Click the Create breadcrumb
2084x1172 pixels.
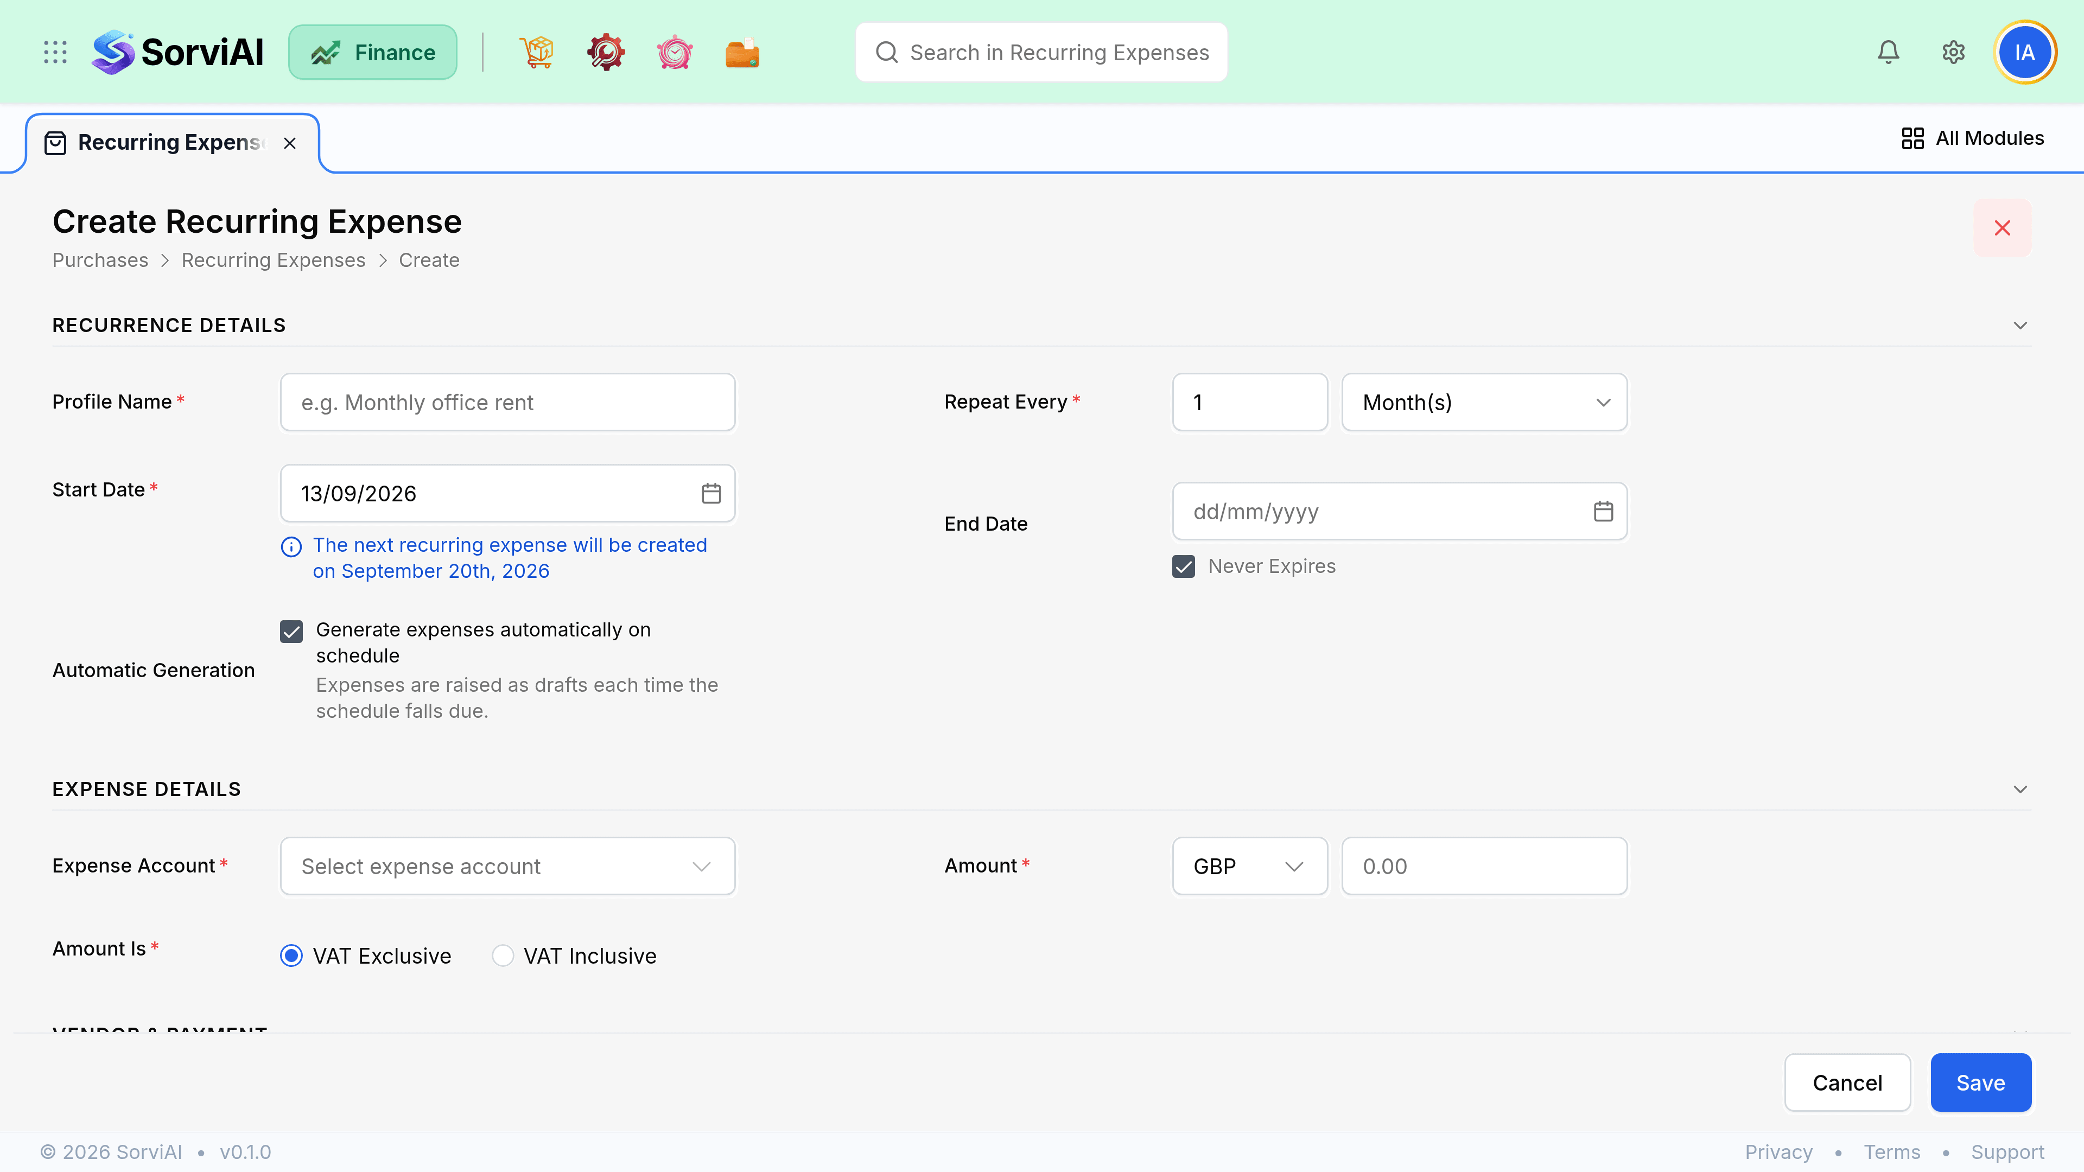click(429, 260)
